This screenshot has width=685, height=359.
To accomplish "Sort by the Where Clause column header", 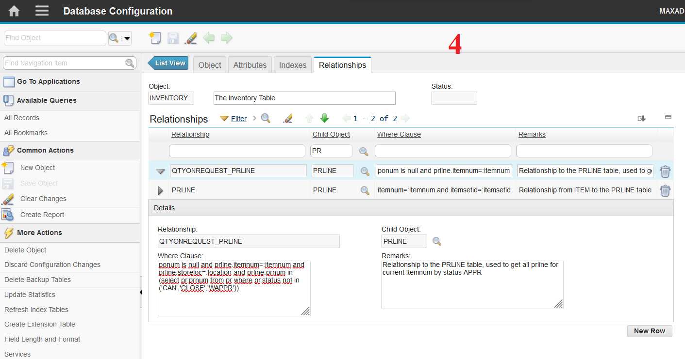I will (x=399, y=134).
